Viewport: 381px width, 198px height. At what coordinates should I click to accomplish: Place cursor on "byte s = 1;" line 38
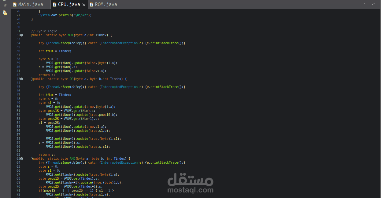click(49, 59)
